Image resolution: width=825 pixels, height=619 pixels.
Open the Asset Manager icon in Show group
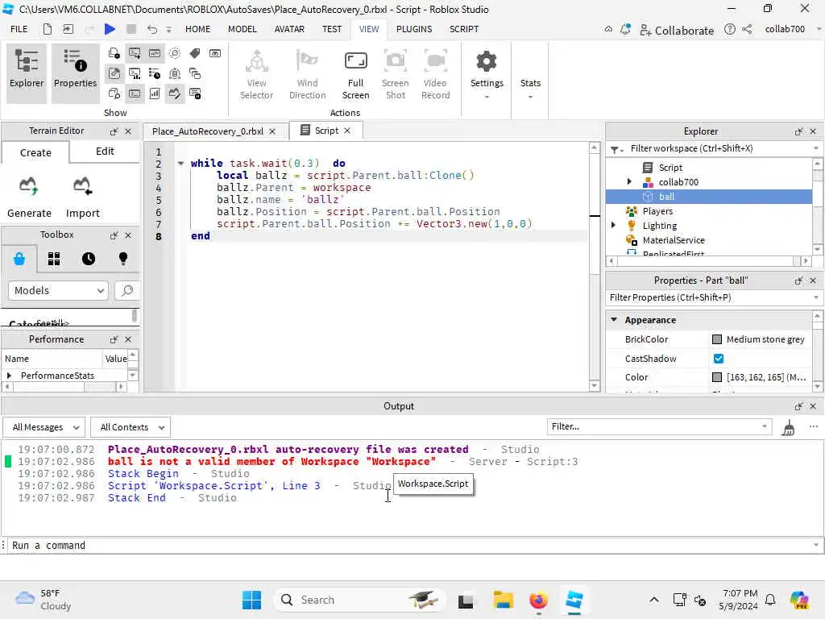coord(114,53)
